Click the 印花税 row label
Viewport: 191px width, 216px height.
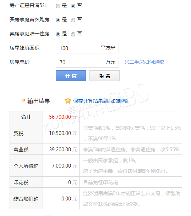click(21, 182)
